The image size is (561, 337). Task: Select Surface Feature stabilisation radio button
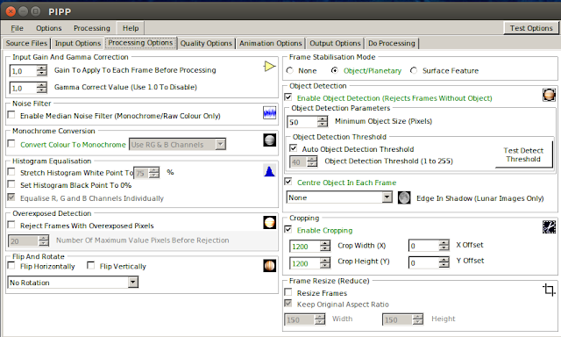414,70
